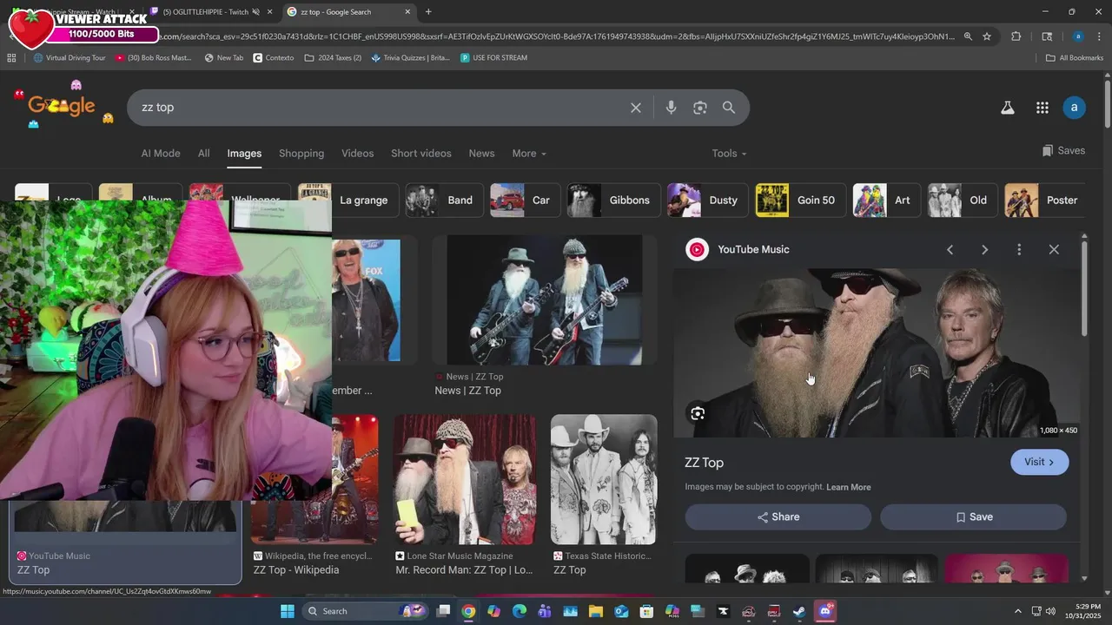The width and height of the screenshot is (1112, 625).
Task: Show hidden system tray icons
Action: coord(1018,611)
